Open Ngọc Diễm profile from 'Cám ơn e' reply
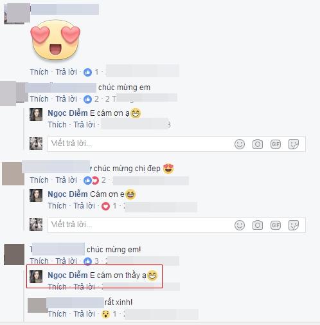Screen dimensions: 320x325 pyautogui.click(x=67, y=194)
